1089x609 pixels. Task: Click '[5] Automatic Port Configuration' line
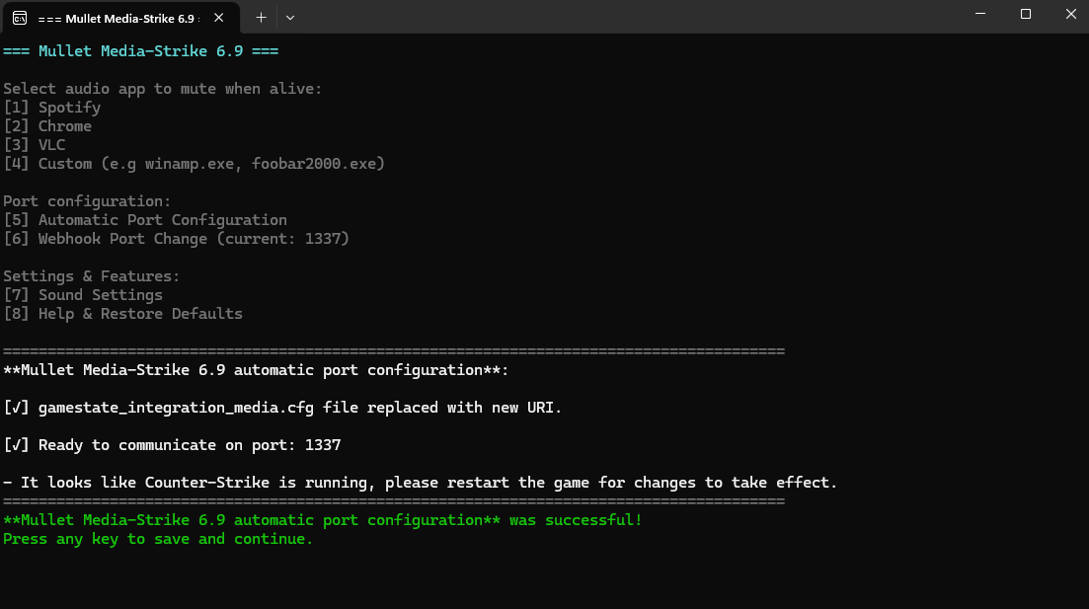coord(145,220)
